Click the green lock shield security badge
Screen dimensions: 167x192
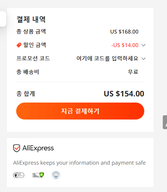(38, 175)
